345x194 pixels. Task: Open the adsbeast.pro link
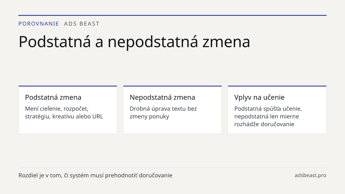[310, 175]
